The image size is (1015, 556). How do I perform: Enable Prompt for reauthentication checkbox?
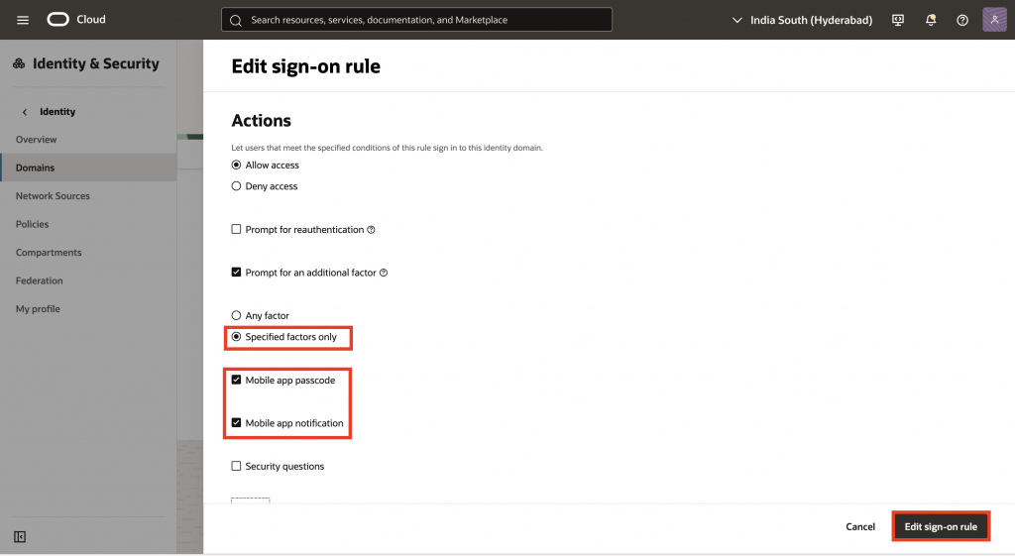pos(236,230)
